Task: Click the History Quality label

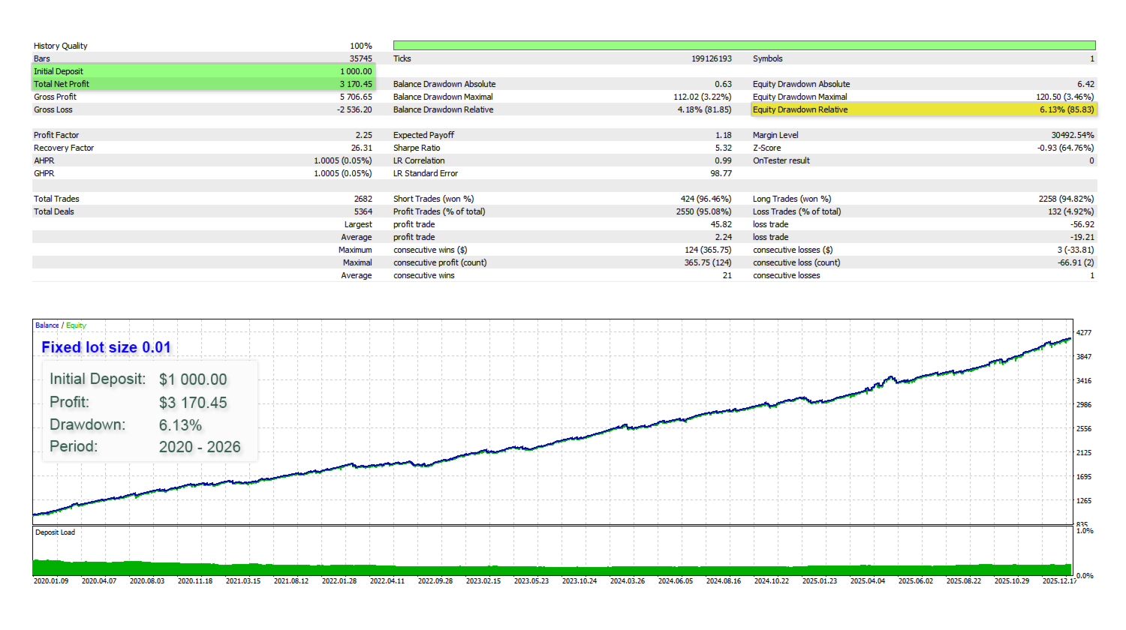Action: click(60, 46)
